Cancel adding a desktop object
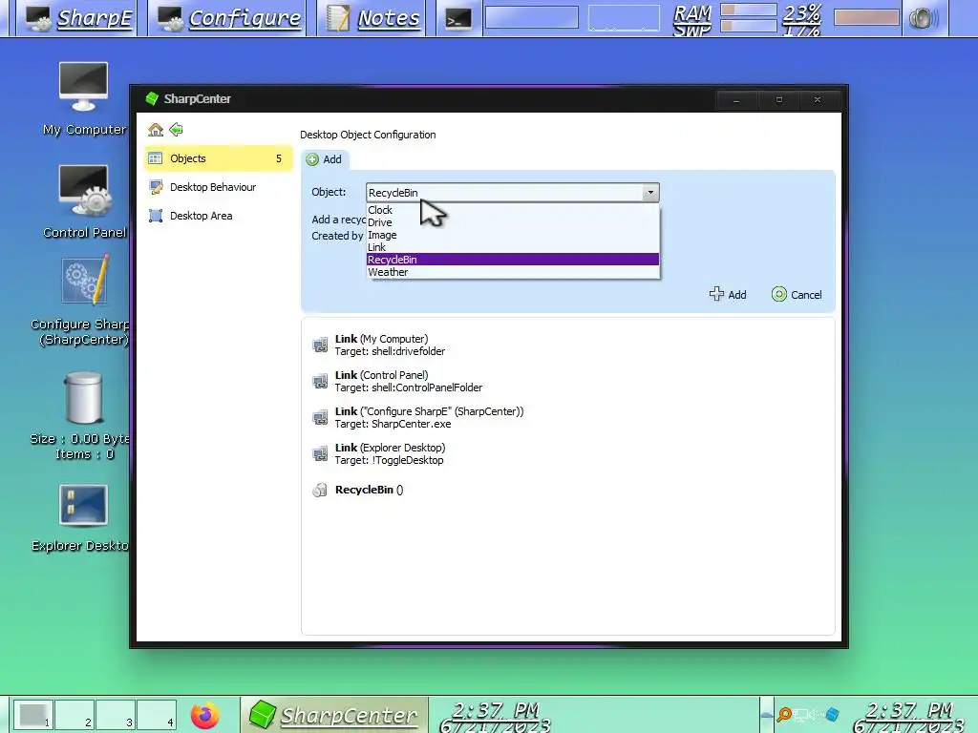Image resolution: width=978 pixels, height=733 pixels. [797, 294]
